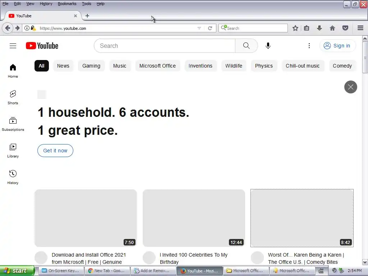Click the magnifier search button on YouTube
Screen dimensions: 368x276
click(246, 46)
